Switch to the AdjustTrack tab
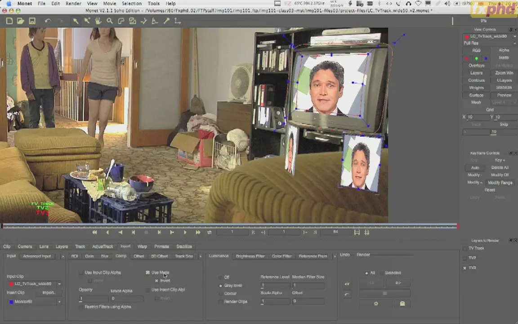 coord(103,247)
